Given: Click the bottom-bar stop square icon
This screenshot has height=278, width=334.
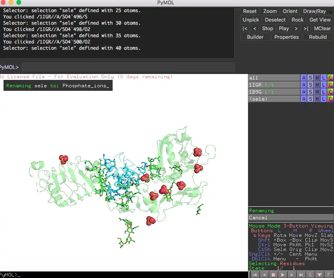Looking at the screenshot, I should pyautogui.click(x=273, y=275).
